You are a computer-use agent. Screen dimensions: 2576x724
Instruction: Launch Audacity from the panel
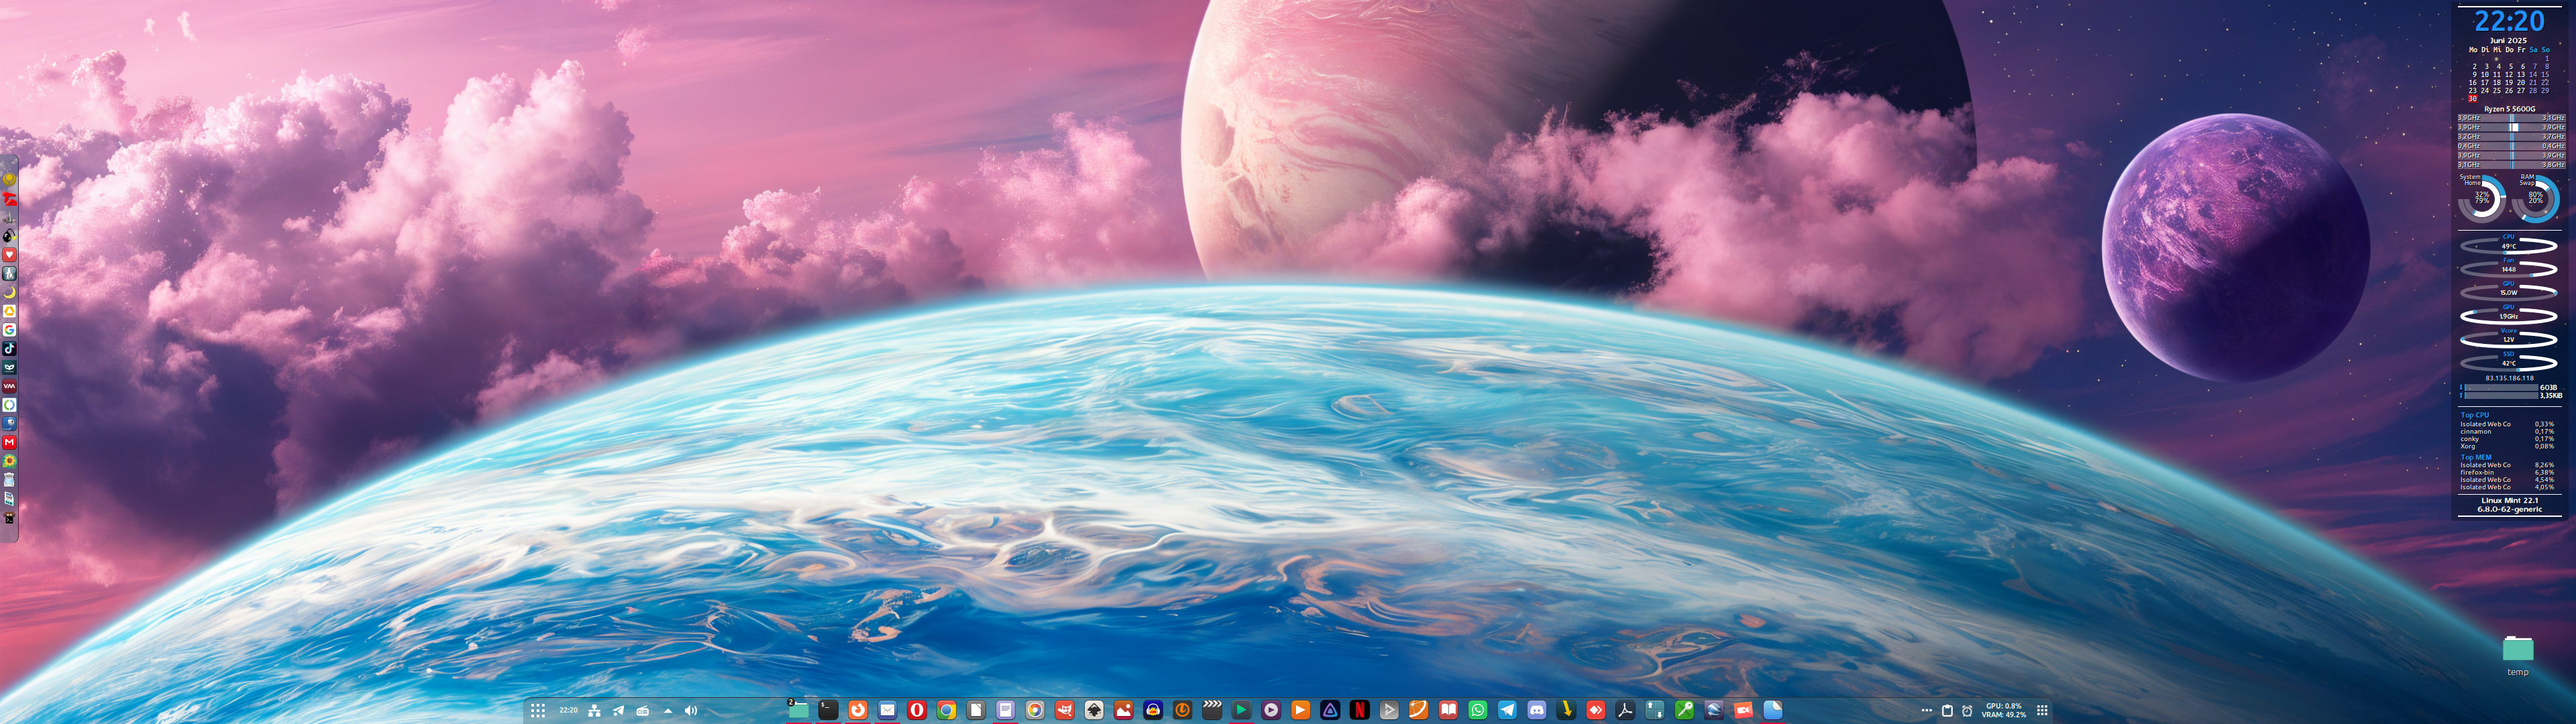tap(1153, 710)
